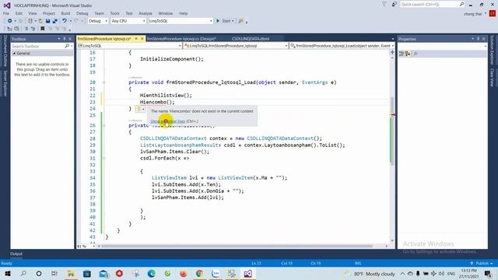The height and width of the screenshot is (280, 498).
Task: Open Windows taskbar search
Action: (x=23, y=273)
